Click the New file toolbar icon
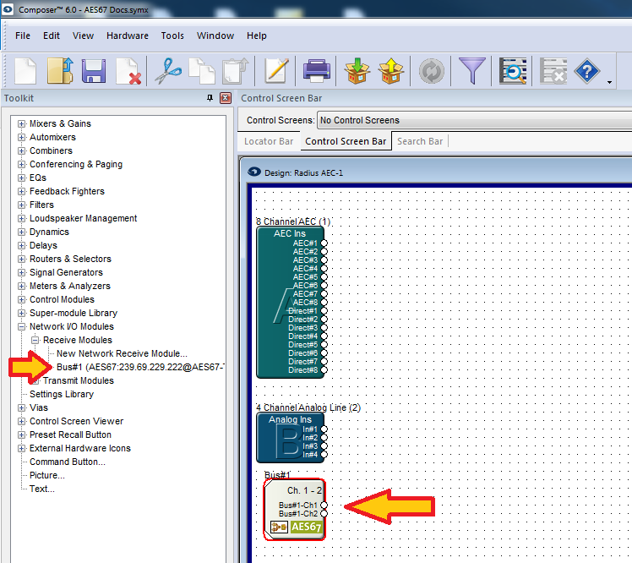This screenshot has width=632, height=563. (25, 71)
